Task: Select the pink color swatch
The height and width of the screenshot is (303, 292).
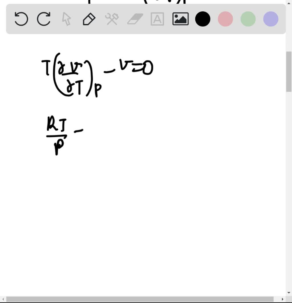Action: point(225,19)
